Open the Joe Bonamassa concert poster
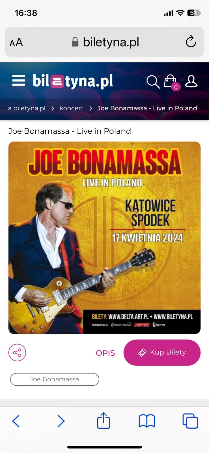Screen dimensions: 209x453 [104, 238]
